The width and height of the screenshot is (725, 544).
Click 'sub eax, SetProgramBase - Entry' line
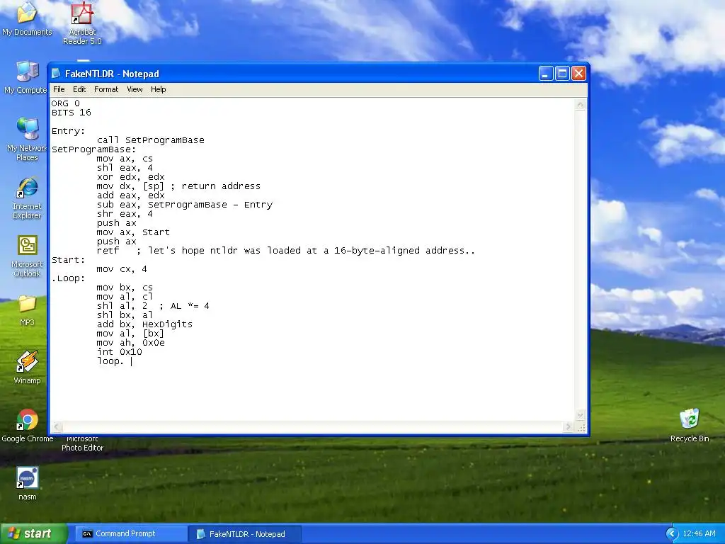coord(185,205)
